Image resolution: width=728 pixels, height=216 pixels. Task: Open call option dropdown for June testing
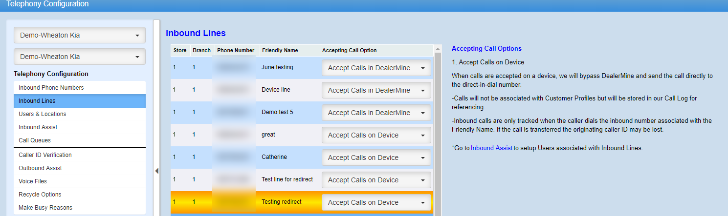pyautogui.click(x=376, y=68)
